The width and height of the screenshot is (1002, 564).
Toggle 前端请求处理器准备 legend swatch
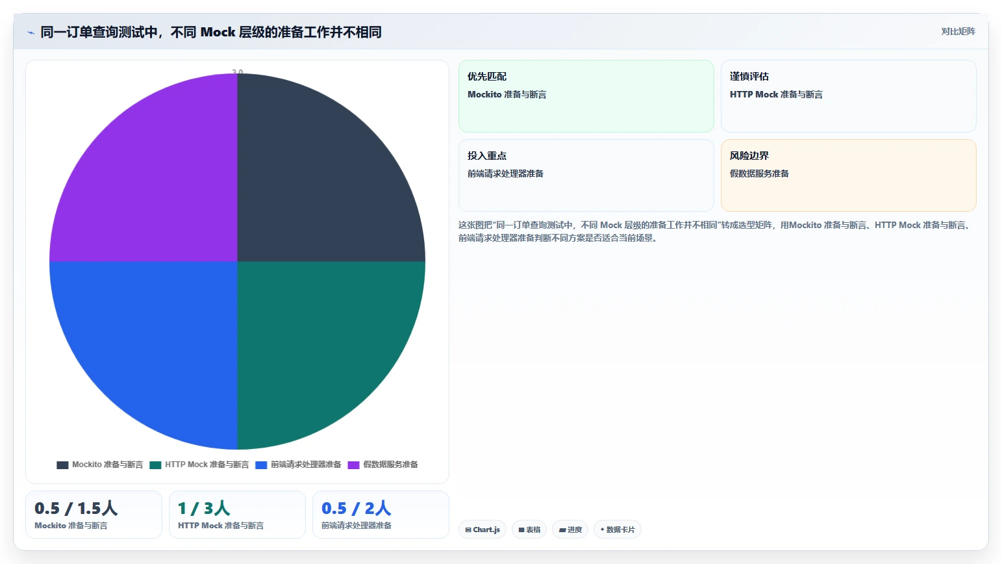(x=261, y=465)
